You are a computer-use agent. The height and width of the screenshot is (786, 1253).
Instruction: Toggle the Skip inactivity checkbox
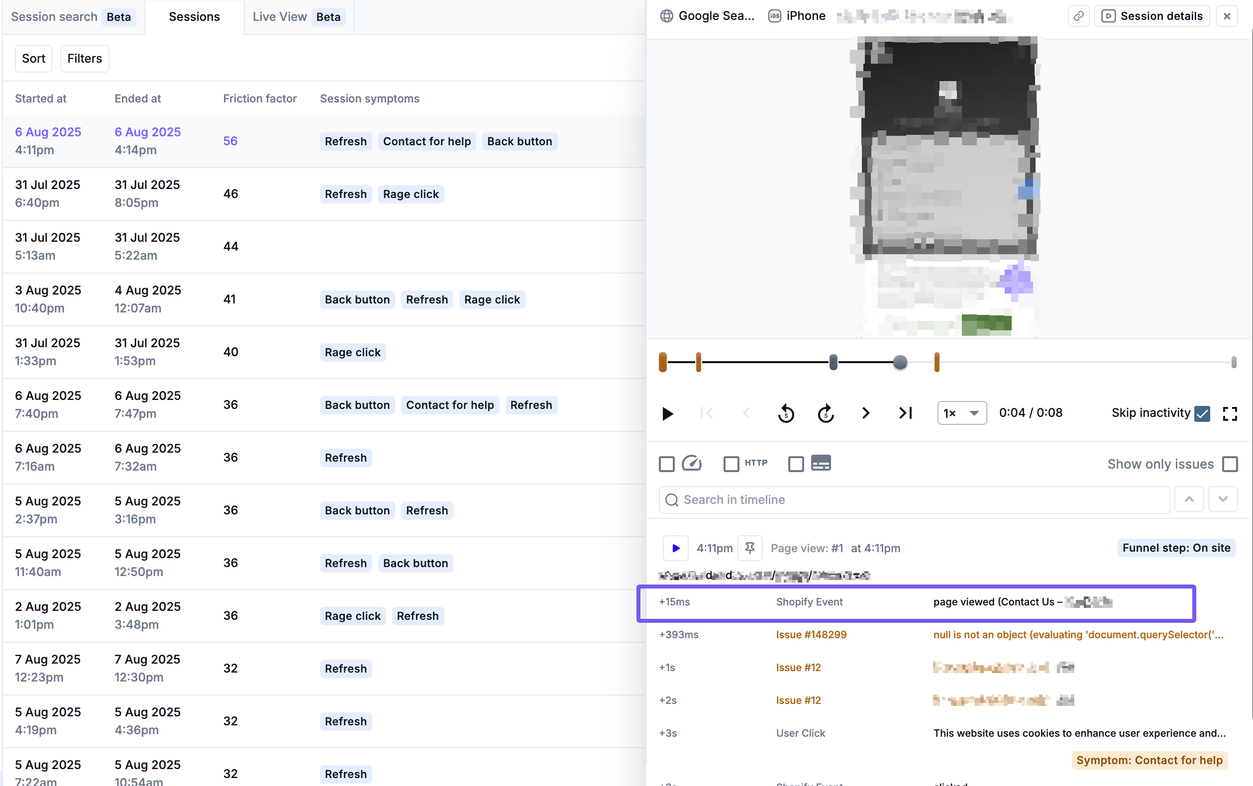1203,413
